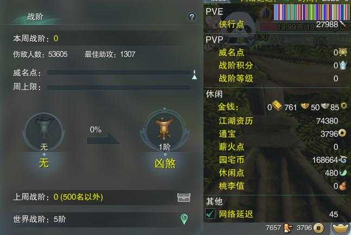Click the 江湖资历 entry
Screen dimensions: 351x235
[x=235, y=120]
